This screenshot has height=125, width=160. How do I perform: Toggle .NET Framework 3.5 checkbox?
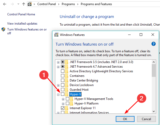[63, 62]
